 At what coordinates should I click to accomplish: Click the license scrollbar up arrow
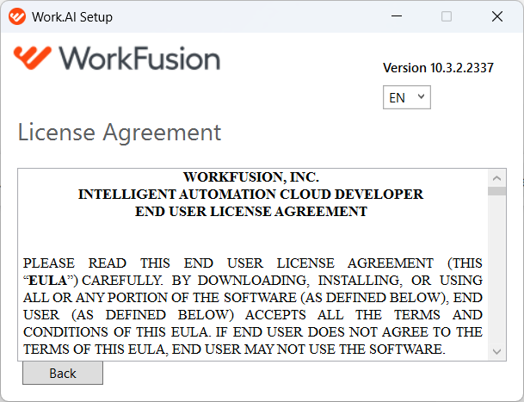[x=496, y=178]
